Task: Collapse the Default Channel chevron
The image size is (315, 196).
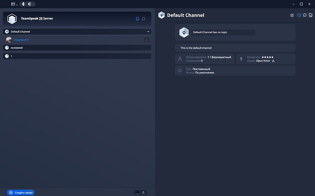Action: click(x=148, y=32)
